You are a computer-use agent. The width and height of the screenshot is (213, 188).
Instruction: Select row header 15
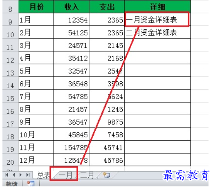click(10, 96)
